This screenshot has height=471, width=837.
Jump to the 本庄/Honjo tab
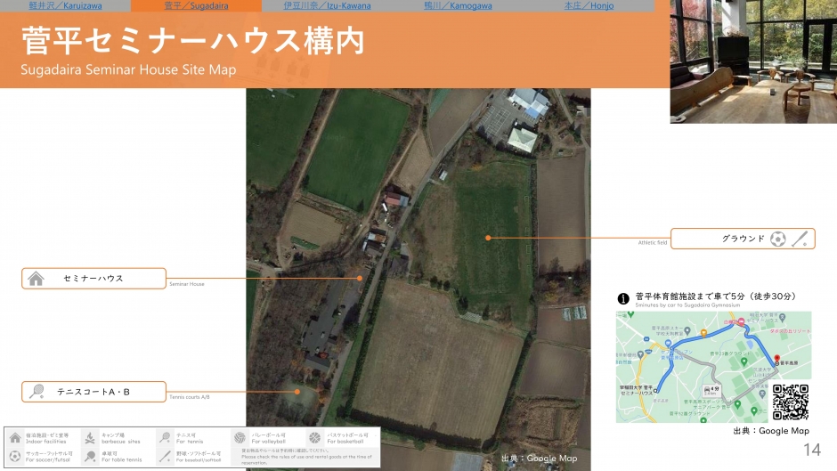coord(589,6)
